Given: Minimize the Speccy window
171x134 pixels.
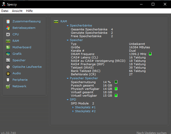Looking at the screenshot, I should click(x=141, y=4).
